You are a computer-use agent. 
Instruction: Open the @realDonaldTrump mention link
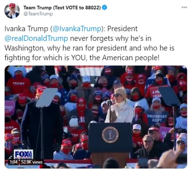36,38
